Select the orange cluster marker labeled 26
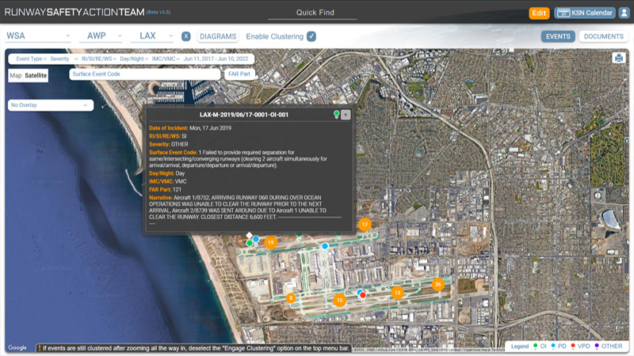Image resolution: width=634 pixels, height=356 pixels. click(437, 284)
